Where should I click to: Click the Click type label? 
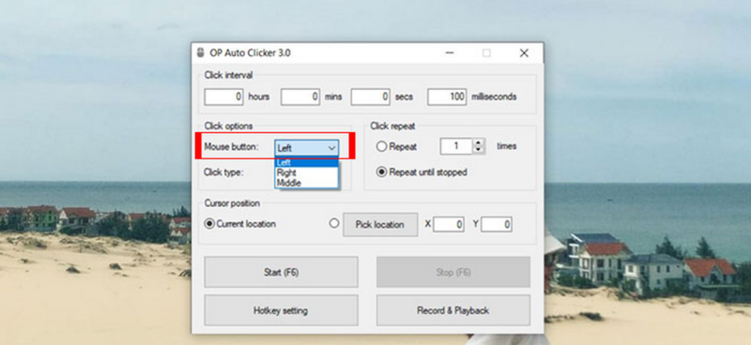pos(223,172)
